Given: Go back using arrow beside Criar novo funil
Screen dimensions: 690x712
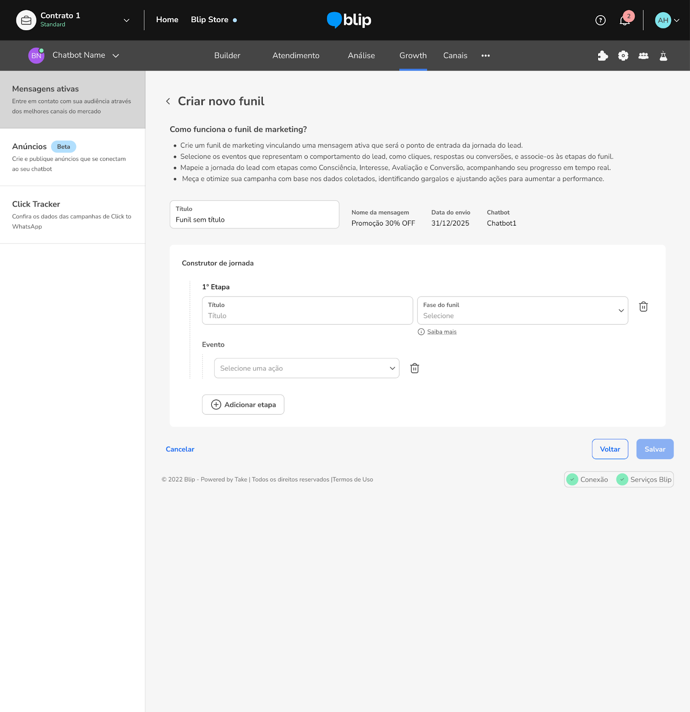Looking at the screenshot, I should click(168, 101).
